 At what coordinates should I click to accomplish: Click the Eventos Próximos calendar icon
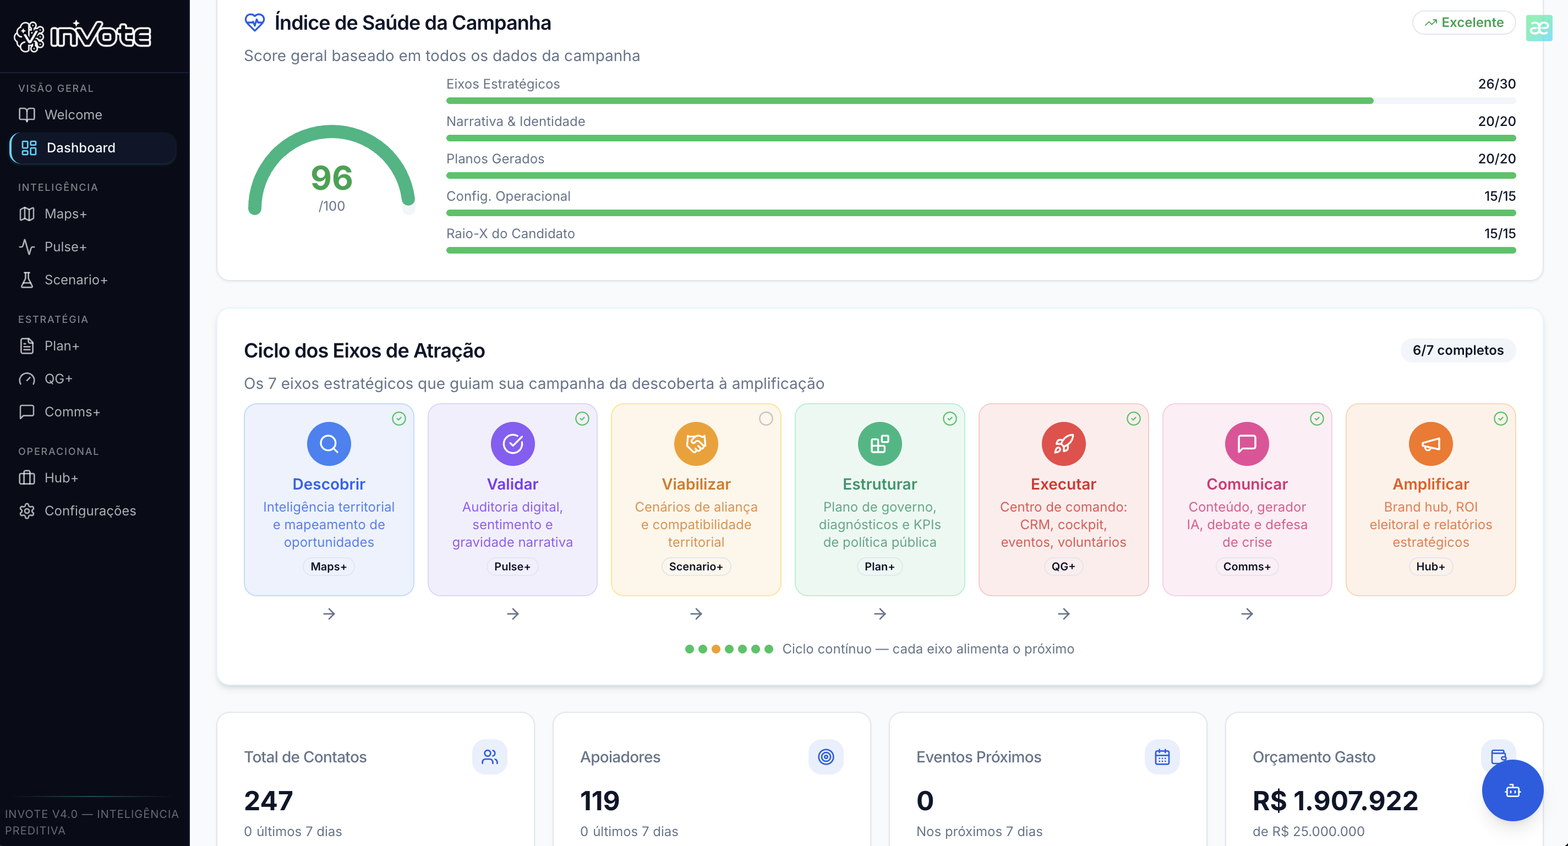1162,756
